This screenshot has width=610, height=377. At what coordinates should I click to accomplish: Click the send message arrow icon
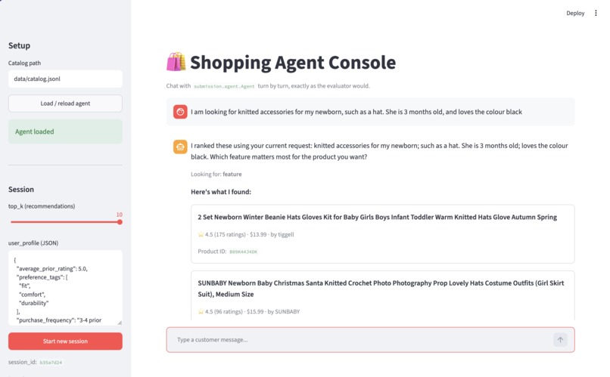pyautogui.click(x=560, y=340)
